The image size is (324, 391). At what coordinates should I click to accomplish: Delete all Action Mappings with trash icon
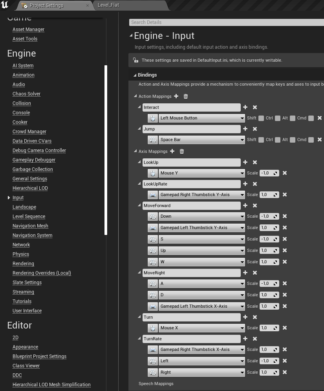click(x=186, y=96)
